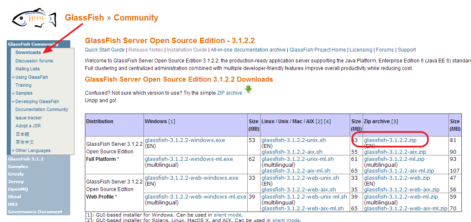This screenshot has width=471, height=222.
Task: Select GlassFish 3.1.2 sidebar section
Action: (26, 159)
